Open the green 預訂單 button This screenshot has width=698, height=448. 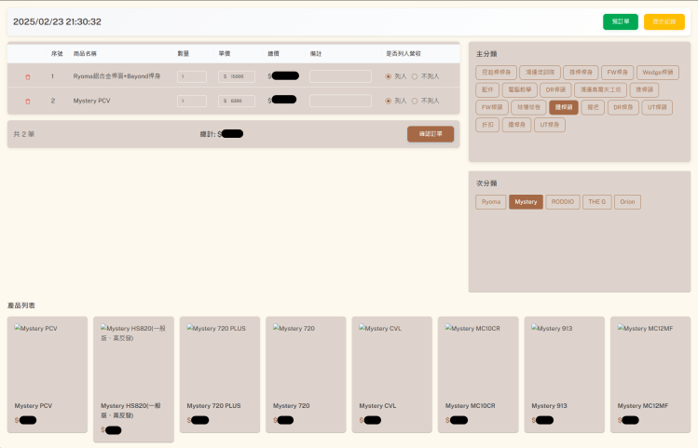[620, 21]
